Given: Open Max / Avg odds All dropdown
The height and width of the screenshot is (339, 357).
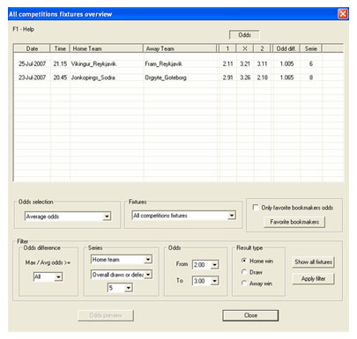Looking at the screenshot, I should 58,276.
